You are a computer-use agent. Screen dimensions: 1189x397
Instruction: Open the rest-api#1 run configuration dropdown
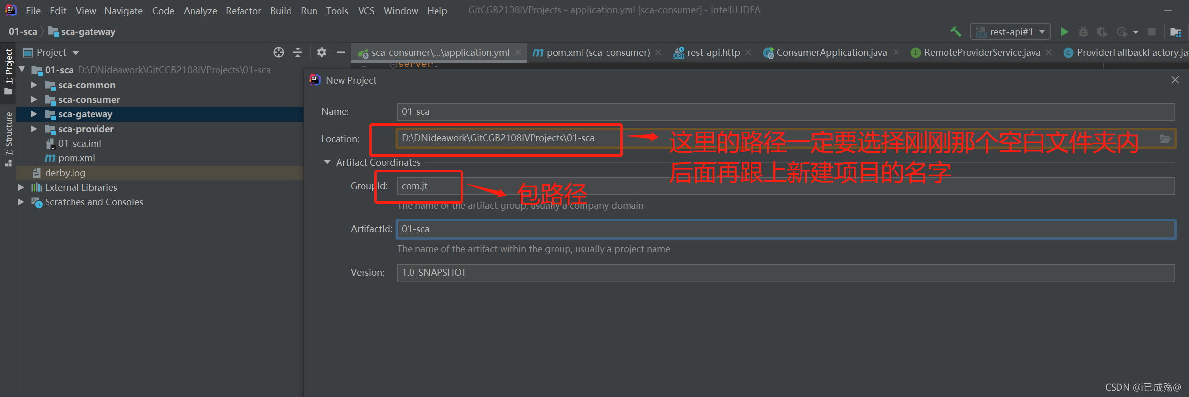point(1010,32)
